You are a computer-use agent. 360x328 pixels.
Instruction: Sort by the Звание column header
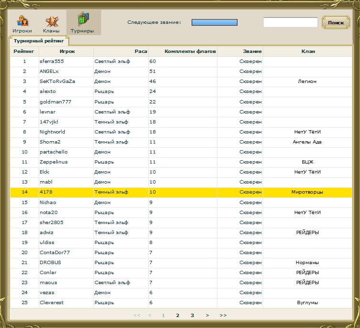252,51
